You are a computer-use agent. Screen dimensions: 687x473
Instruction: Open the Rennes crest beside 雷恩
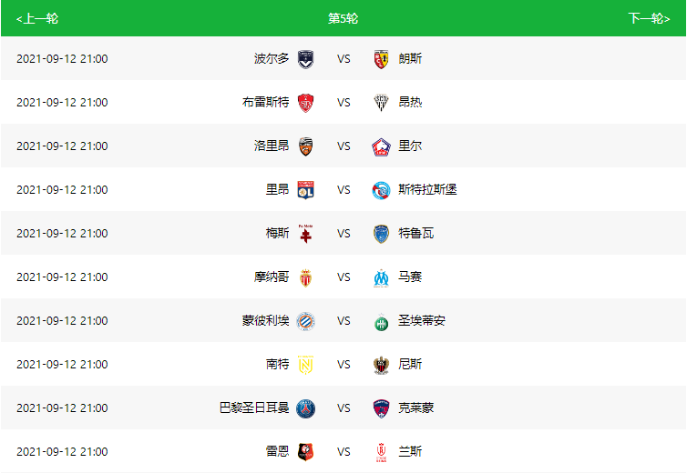[x=305, y=452]
